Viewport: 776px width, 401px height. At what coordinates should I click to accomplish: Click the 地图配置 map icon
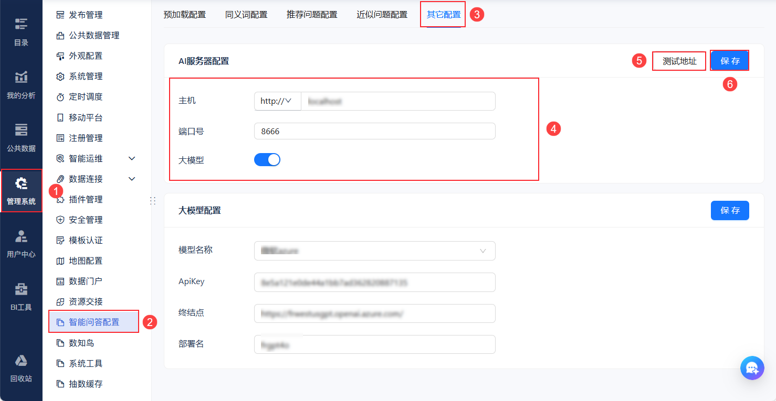point(60,261)
